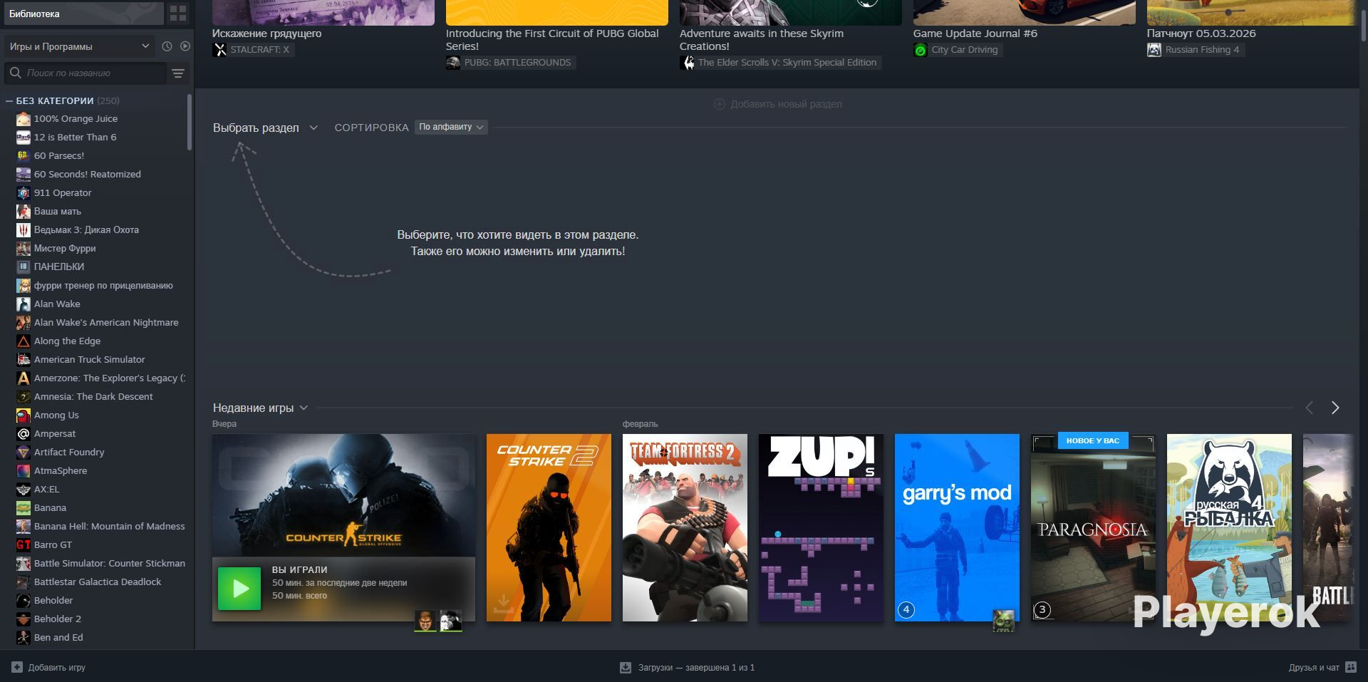Click Добавить новый раздел link

pos(787,104)
